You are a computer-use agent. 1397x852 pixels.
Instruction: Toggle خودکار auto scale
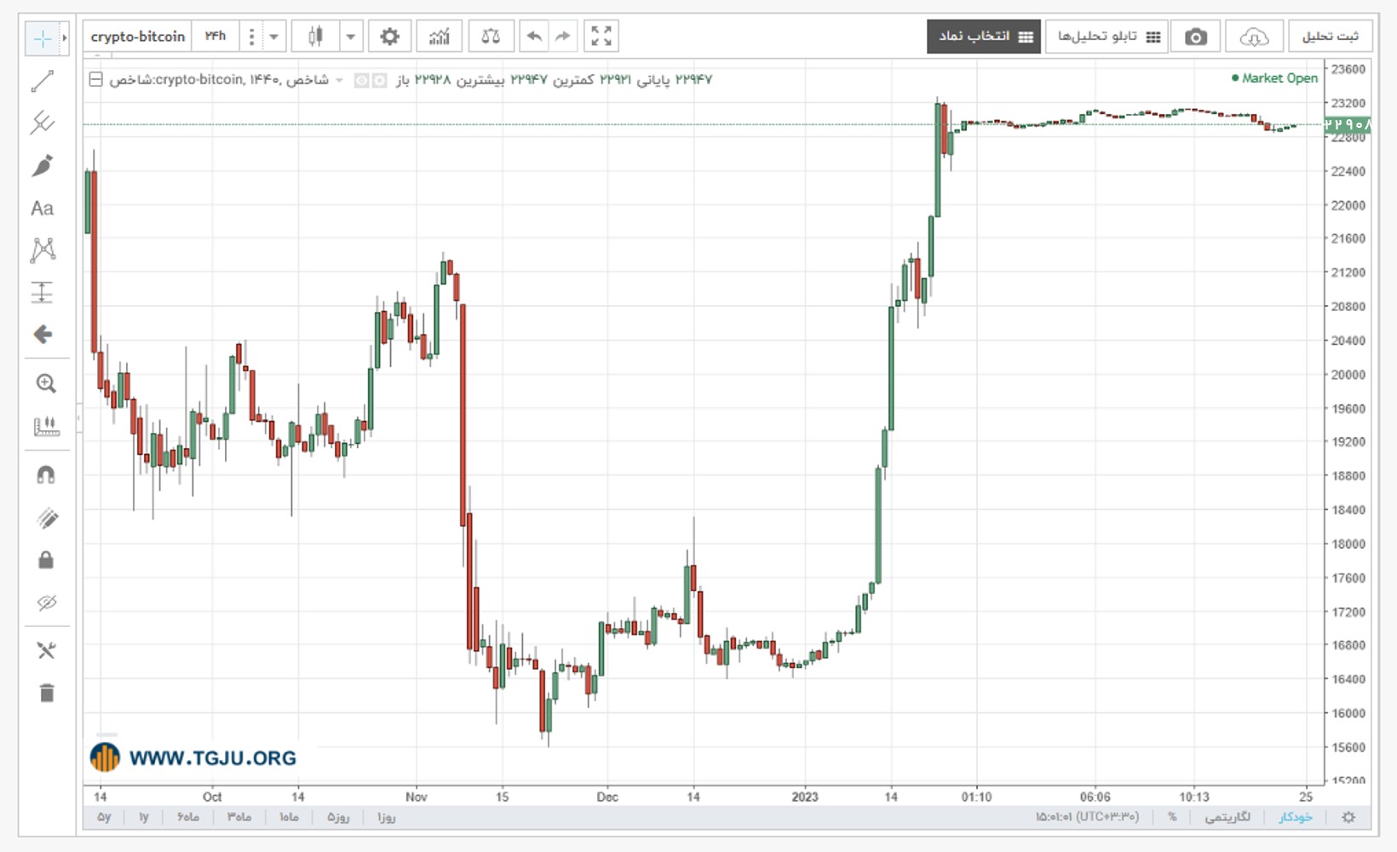[x=1295, y=817]
